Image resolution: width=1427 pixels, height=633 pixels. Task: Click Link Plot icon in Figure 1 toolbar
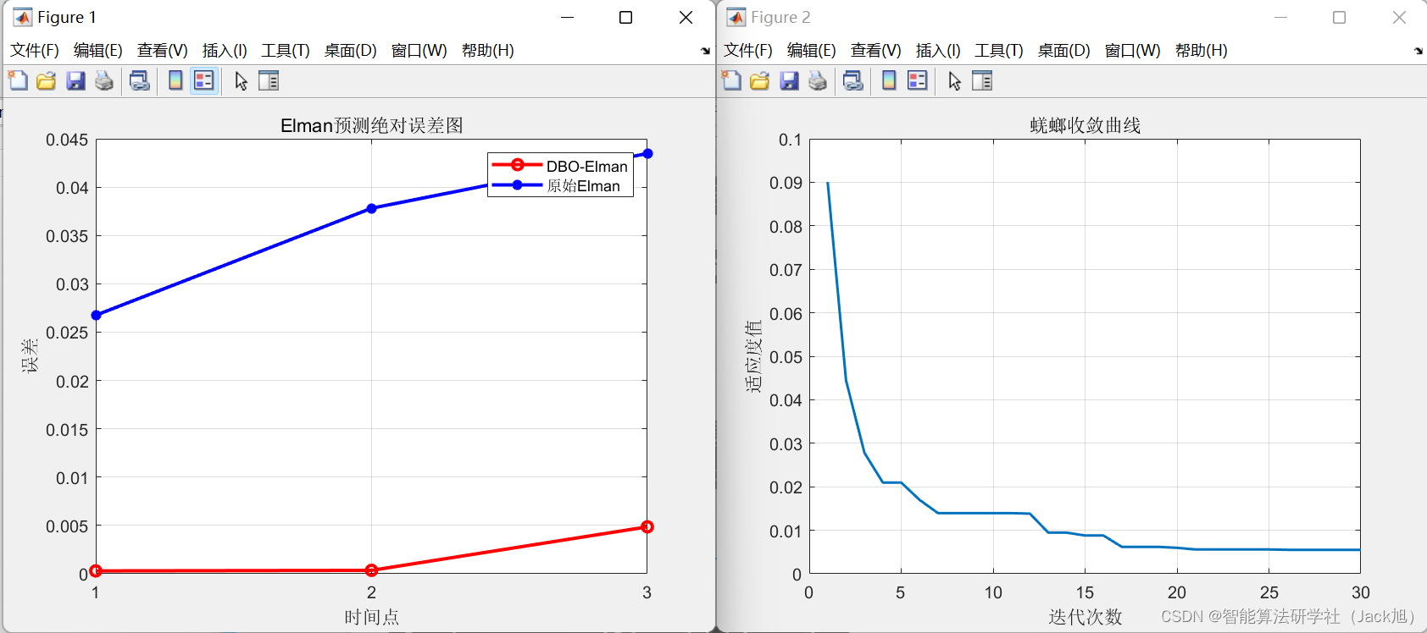tap(140, 81)
